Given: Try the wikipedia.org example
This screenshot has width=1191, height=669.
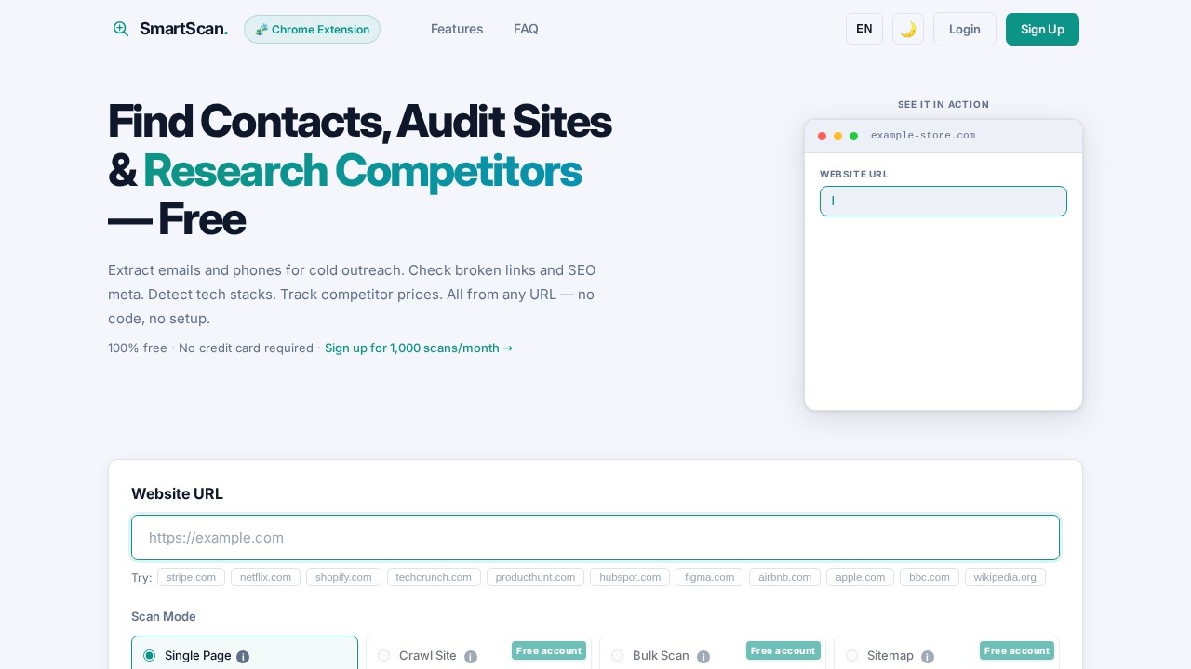Looking at the screenshot, I should pyautogui.click(x=1005, y=577).
